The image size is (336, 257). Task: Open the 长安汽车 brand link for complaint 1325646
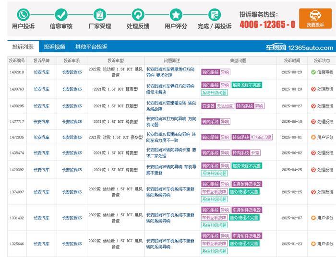coord(41,244)
